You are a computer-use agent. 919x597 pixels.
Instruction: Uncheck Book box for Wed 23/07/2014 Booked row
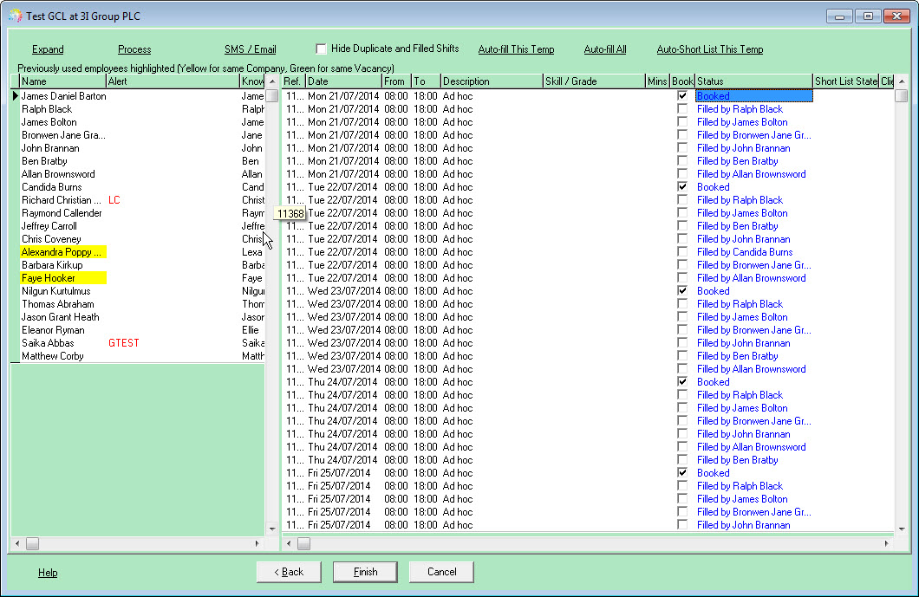pyautogui.click(x=682, y=290)
